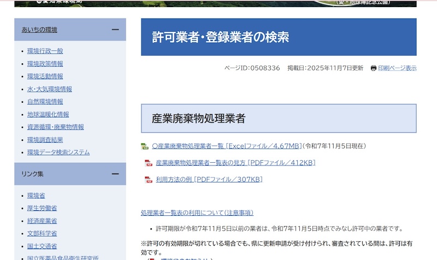Open the 厚生労働省 link

(42, 208)
